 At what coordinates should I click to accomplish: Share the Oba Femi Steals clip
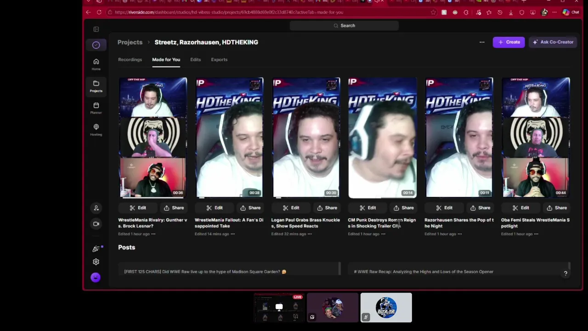(x=557, y=208)
